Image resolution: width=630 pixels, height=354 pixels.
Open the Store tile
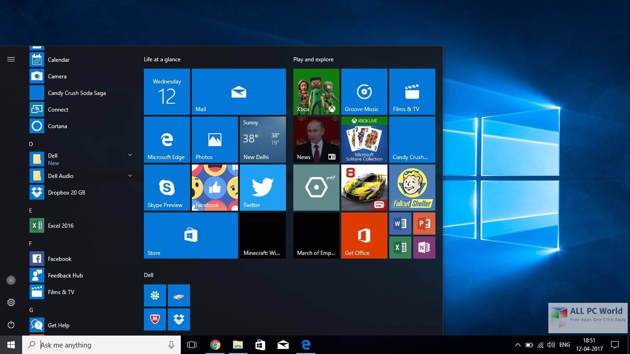[190, 235]
